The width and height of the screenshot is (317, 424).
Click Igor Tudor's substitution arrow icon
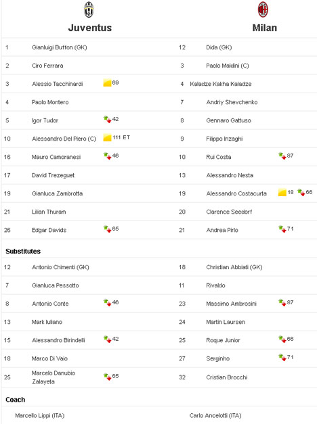pos(107,119)
